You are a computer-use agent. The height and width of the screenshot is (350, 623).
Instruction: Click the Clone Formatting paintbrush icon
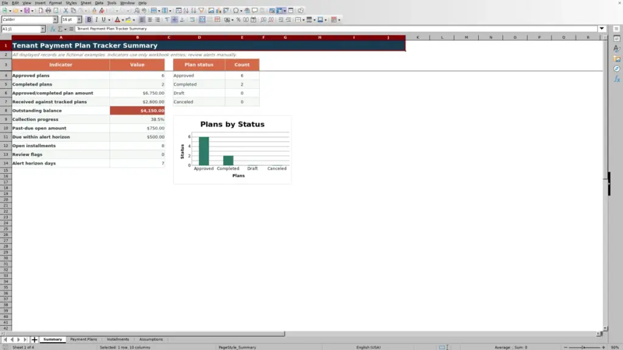click(x=94, y=10)
